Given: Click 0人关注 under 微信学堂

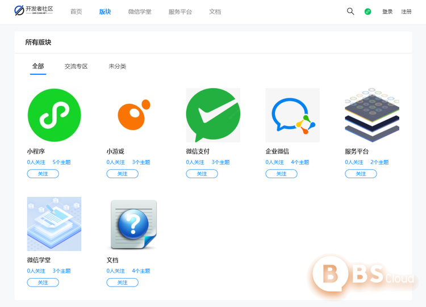Looking at the screenshot, I should (x=36, y=271).
